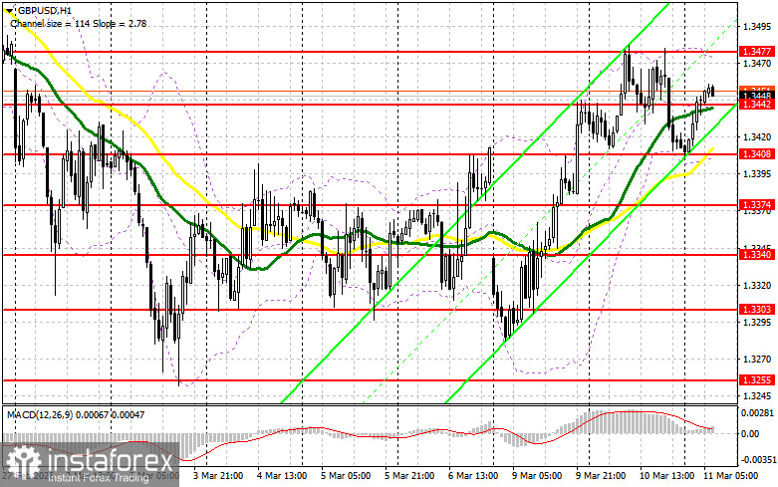
Task: Click the 1.3295 value on price scale
Action: point(758,323)
